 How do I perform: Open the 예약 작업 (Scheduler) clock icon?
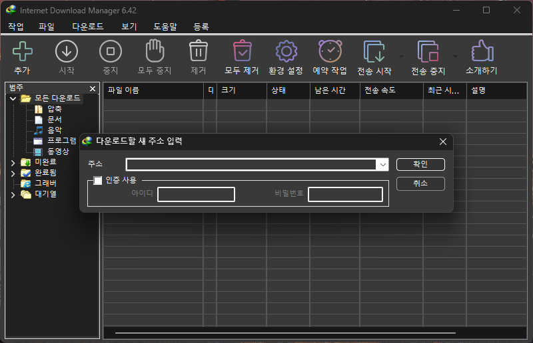pos(330,51)
